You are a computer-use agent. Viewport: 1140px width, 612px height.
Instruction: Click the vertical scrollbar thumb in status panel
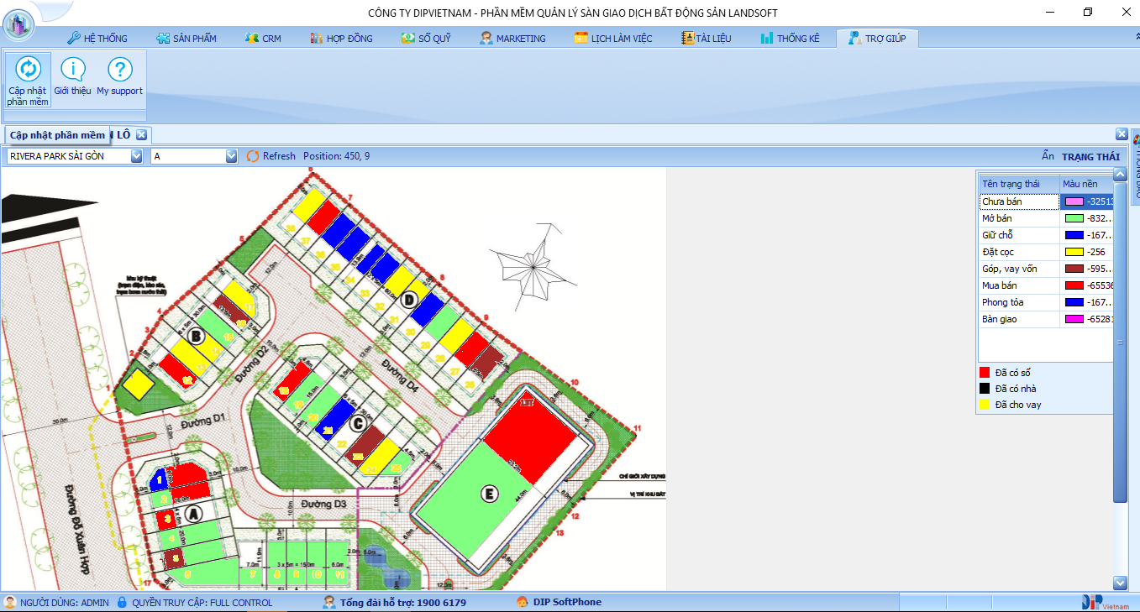(x=1120, y=342)
